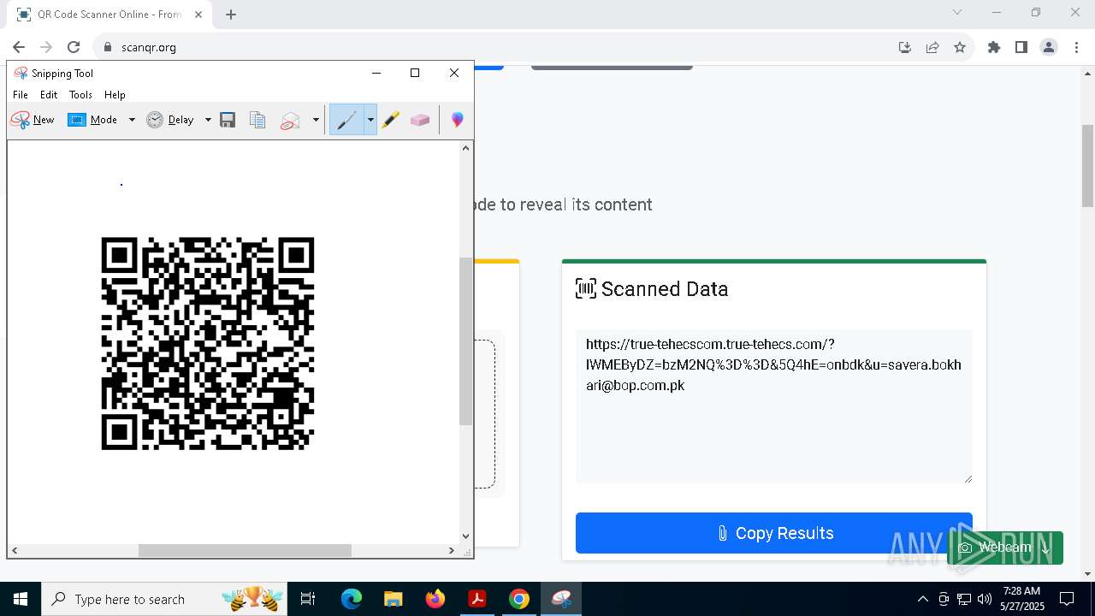Screen dimensions: 1095x616
Task: View site information lock icon
Action: (x=108, y=47)
